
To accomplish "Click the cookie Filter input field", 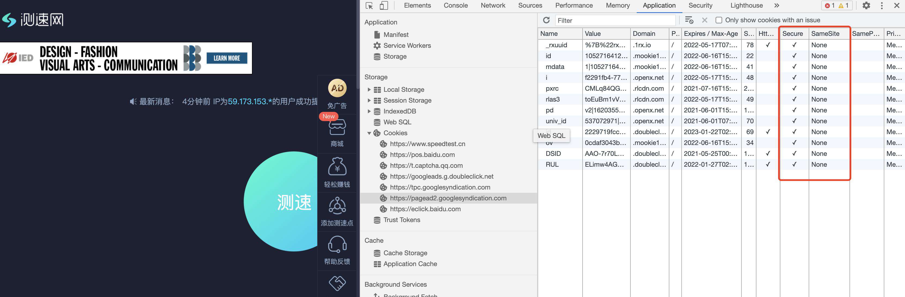I will pos(615,20).
